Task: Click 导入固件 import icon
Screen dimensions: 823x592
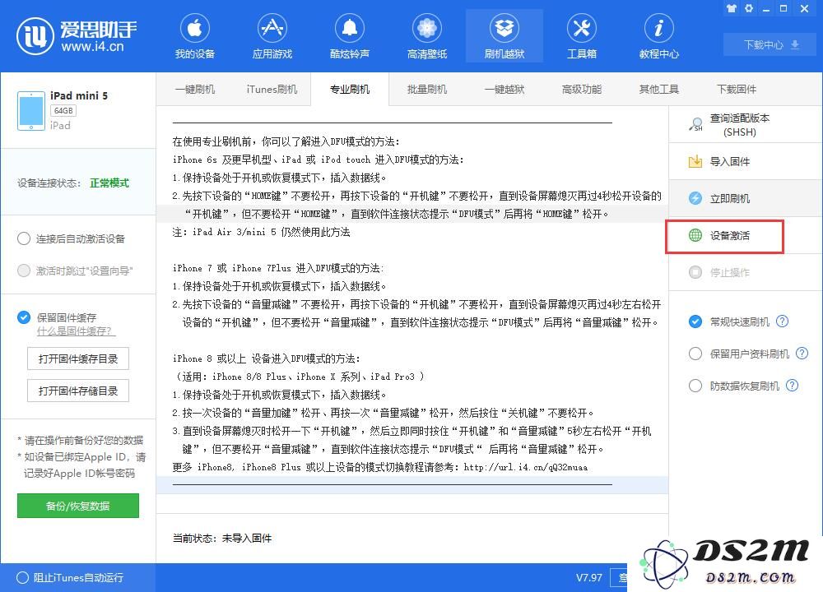Action: point(695,161)
